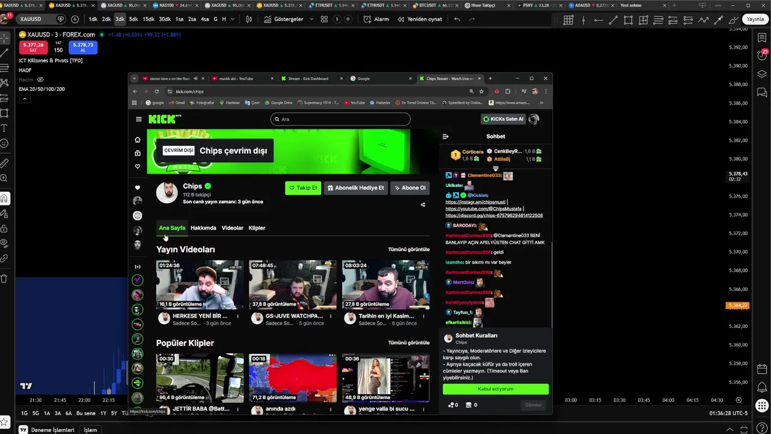This screenshot has width=771, height=434.
Task: Mute the stereo love tab audio
Action: tap(196, 78)
